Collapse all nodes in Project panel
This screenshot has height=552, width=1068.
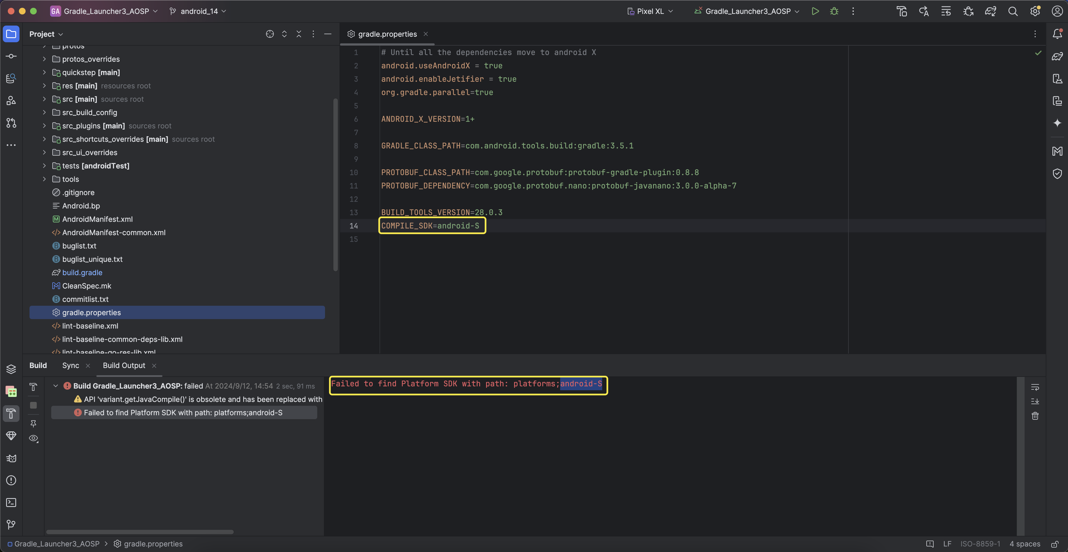[299, 34]
